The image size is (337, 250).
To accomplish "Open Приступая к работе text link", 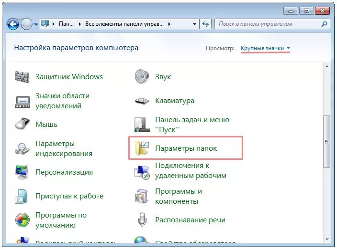I will point(69,196).
